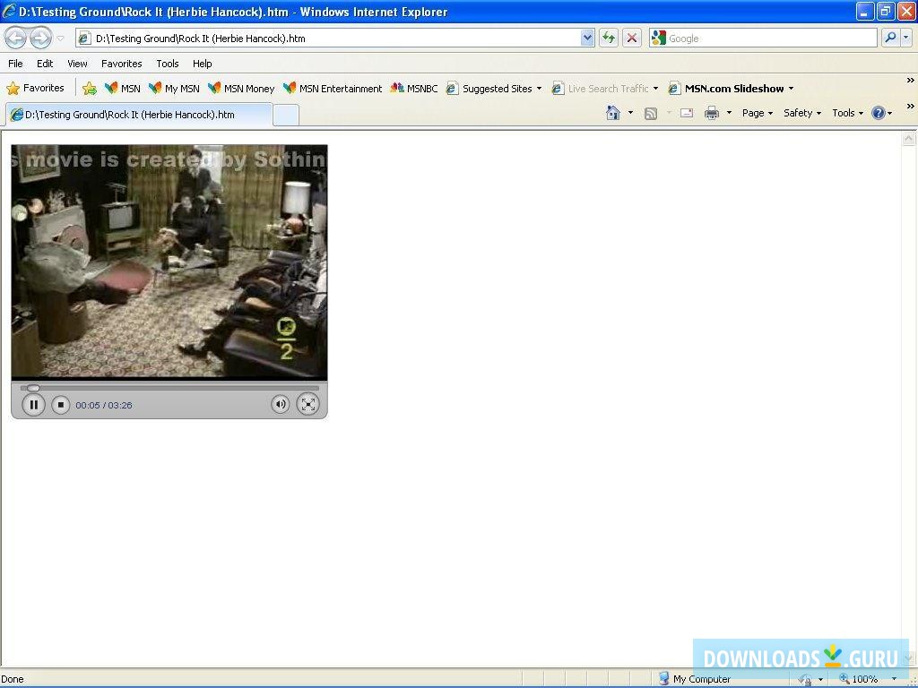
Task: Pause the video playback
Action: pos(33,405)
